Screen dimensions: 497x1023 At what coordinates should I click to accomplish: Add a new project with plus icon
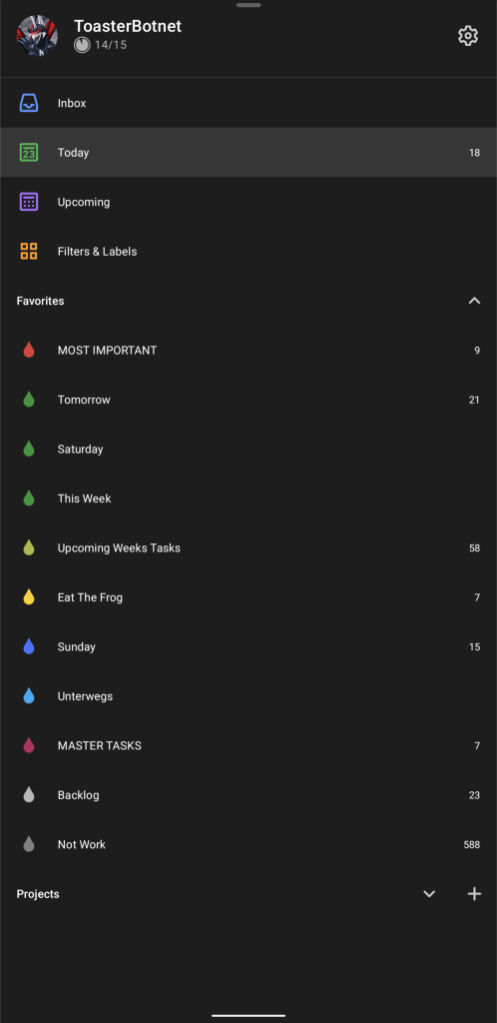(474, 894)
